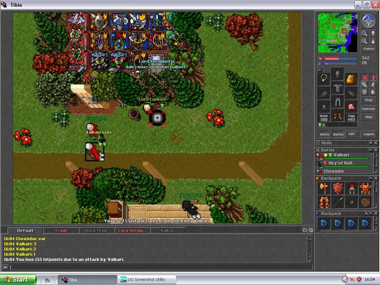Close the Battle panel
This screenshot has width=380, height=285.
(376, 150)
